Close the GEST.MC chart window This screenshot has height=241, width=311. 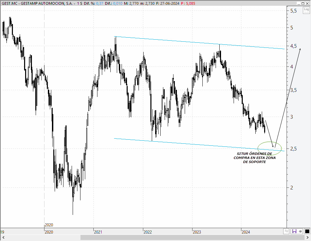[x=307, y=3]
